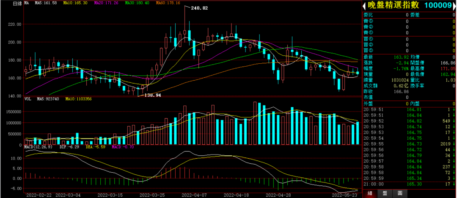This screenshot has height=198, width=457.
Task: Click the 2022-04-07 date on the axis
Action: [195, 195]
